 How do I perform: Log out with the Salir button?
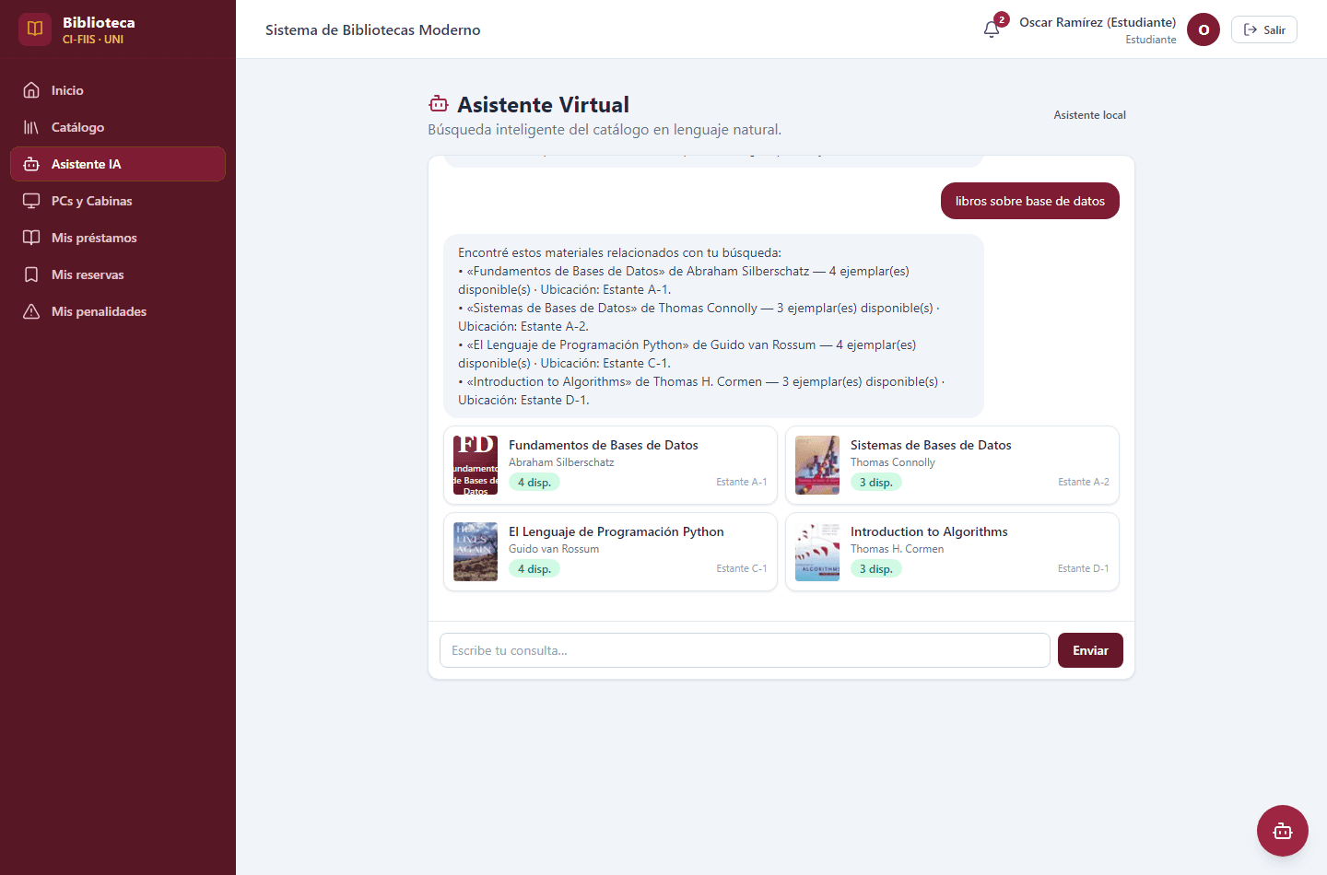(1263, 29)
